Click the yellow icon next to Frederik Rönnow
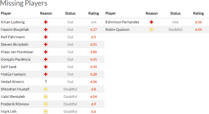The height and width of the screenshot is (114, 209). point(46,104)
